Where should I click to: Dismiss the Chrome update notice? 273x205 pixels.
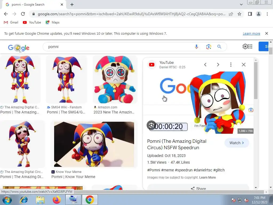point(266,33)
